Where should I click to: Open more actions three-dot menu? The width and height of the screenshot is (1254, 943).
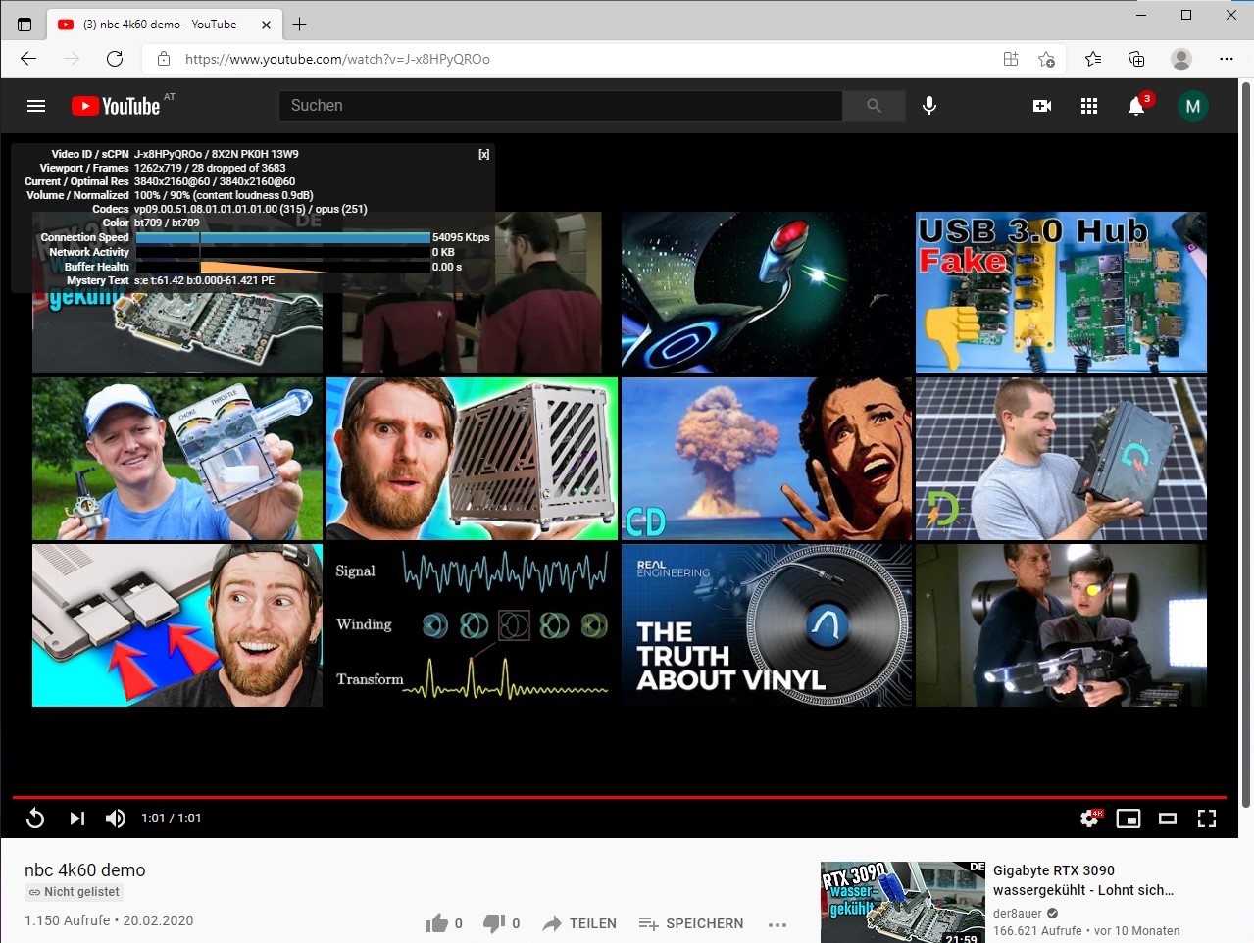click(x=777, y=924)
